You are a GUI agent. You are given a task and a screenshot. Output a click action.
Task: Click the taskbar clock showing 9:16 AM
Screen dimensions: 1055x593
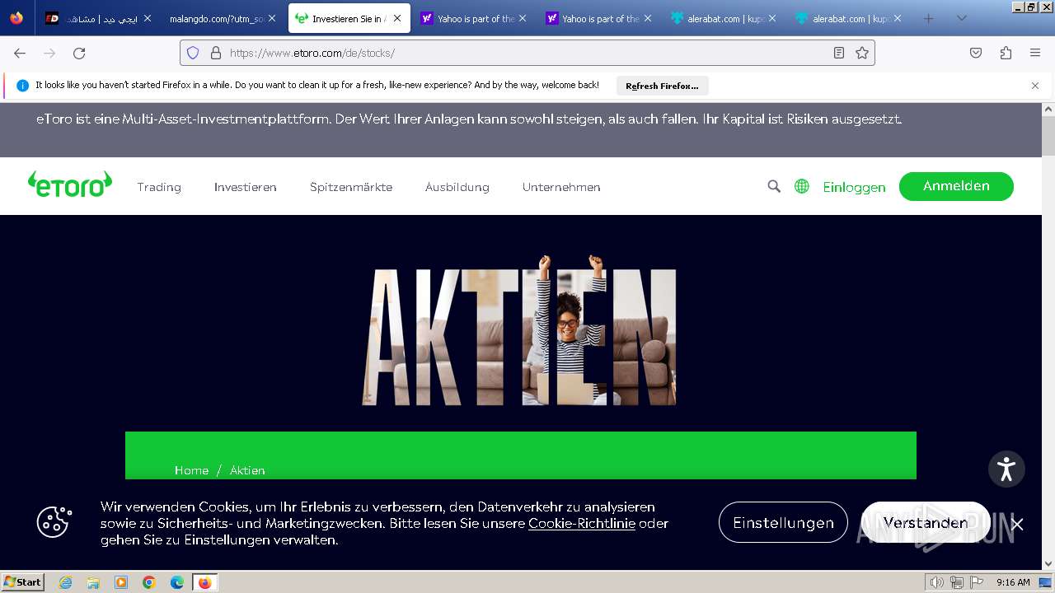point(1013,582)
